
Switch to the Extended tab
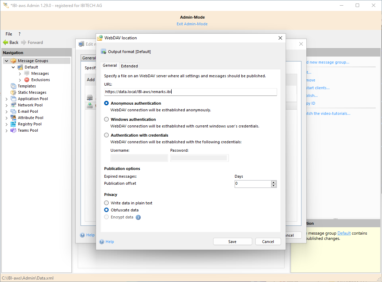pyautogui.click(x=129, y=66)
